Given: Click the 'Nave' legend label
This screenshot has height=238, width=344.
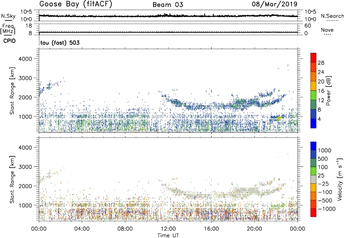Looking at the screenshot, I should pos(327,30).
